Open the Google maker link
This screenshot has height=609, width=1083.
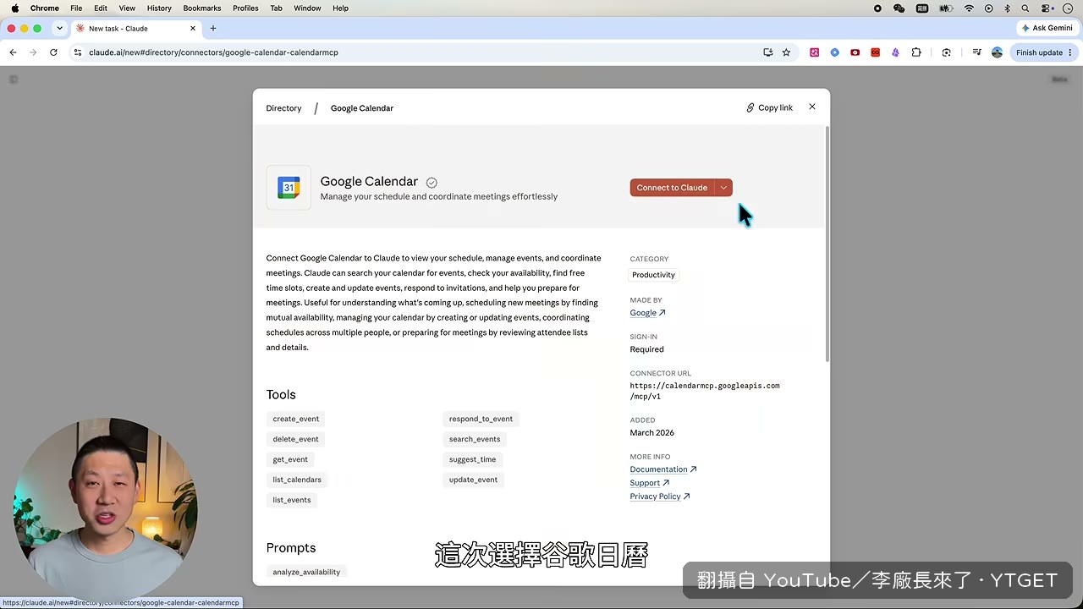coord(647,313)
